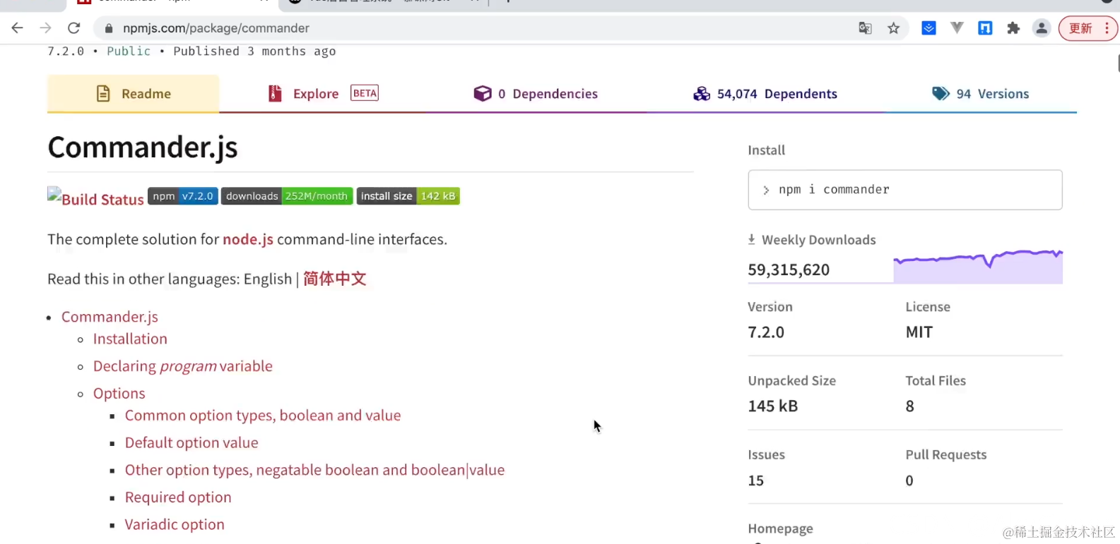
Task: Switch to the Explore BETA tab
Action: click(323, 94)
